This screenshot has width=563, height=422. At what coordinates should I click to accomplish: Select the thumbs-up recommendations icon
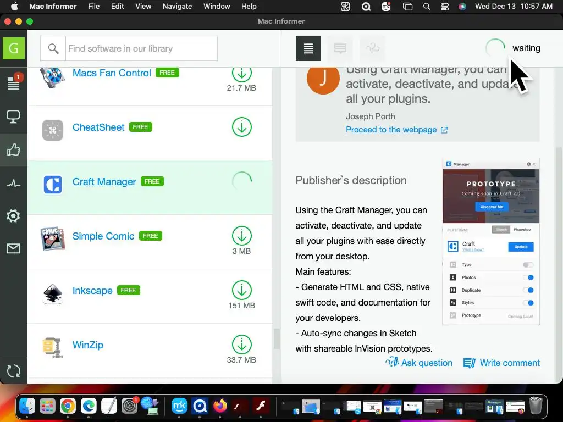point(13,149)
